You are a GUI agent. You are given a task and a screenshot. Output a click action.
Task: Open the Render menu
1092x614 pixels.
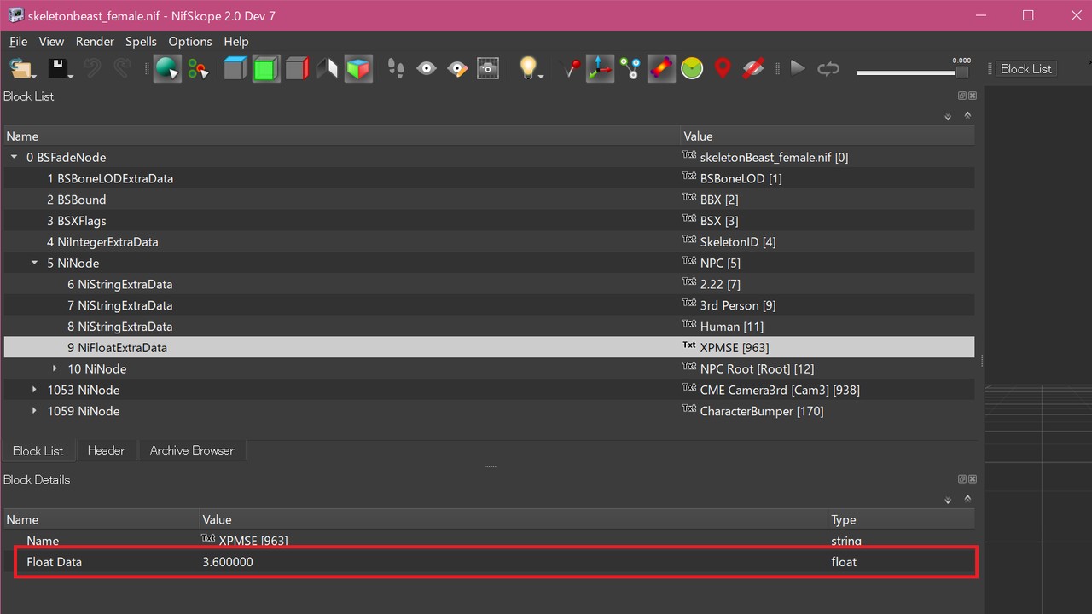[x=95, y=41]
